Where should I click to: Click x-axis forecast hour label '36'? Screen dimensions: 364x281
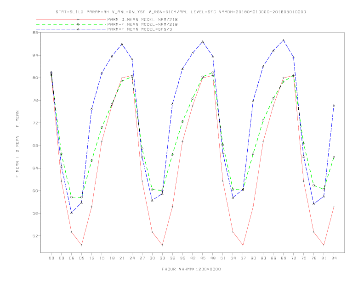[x=172, y=258]
